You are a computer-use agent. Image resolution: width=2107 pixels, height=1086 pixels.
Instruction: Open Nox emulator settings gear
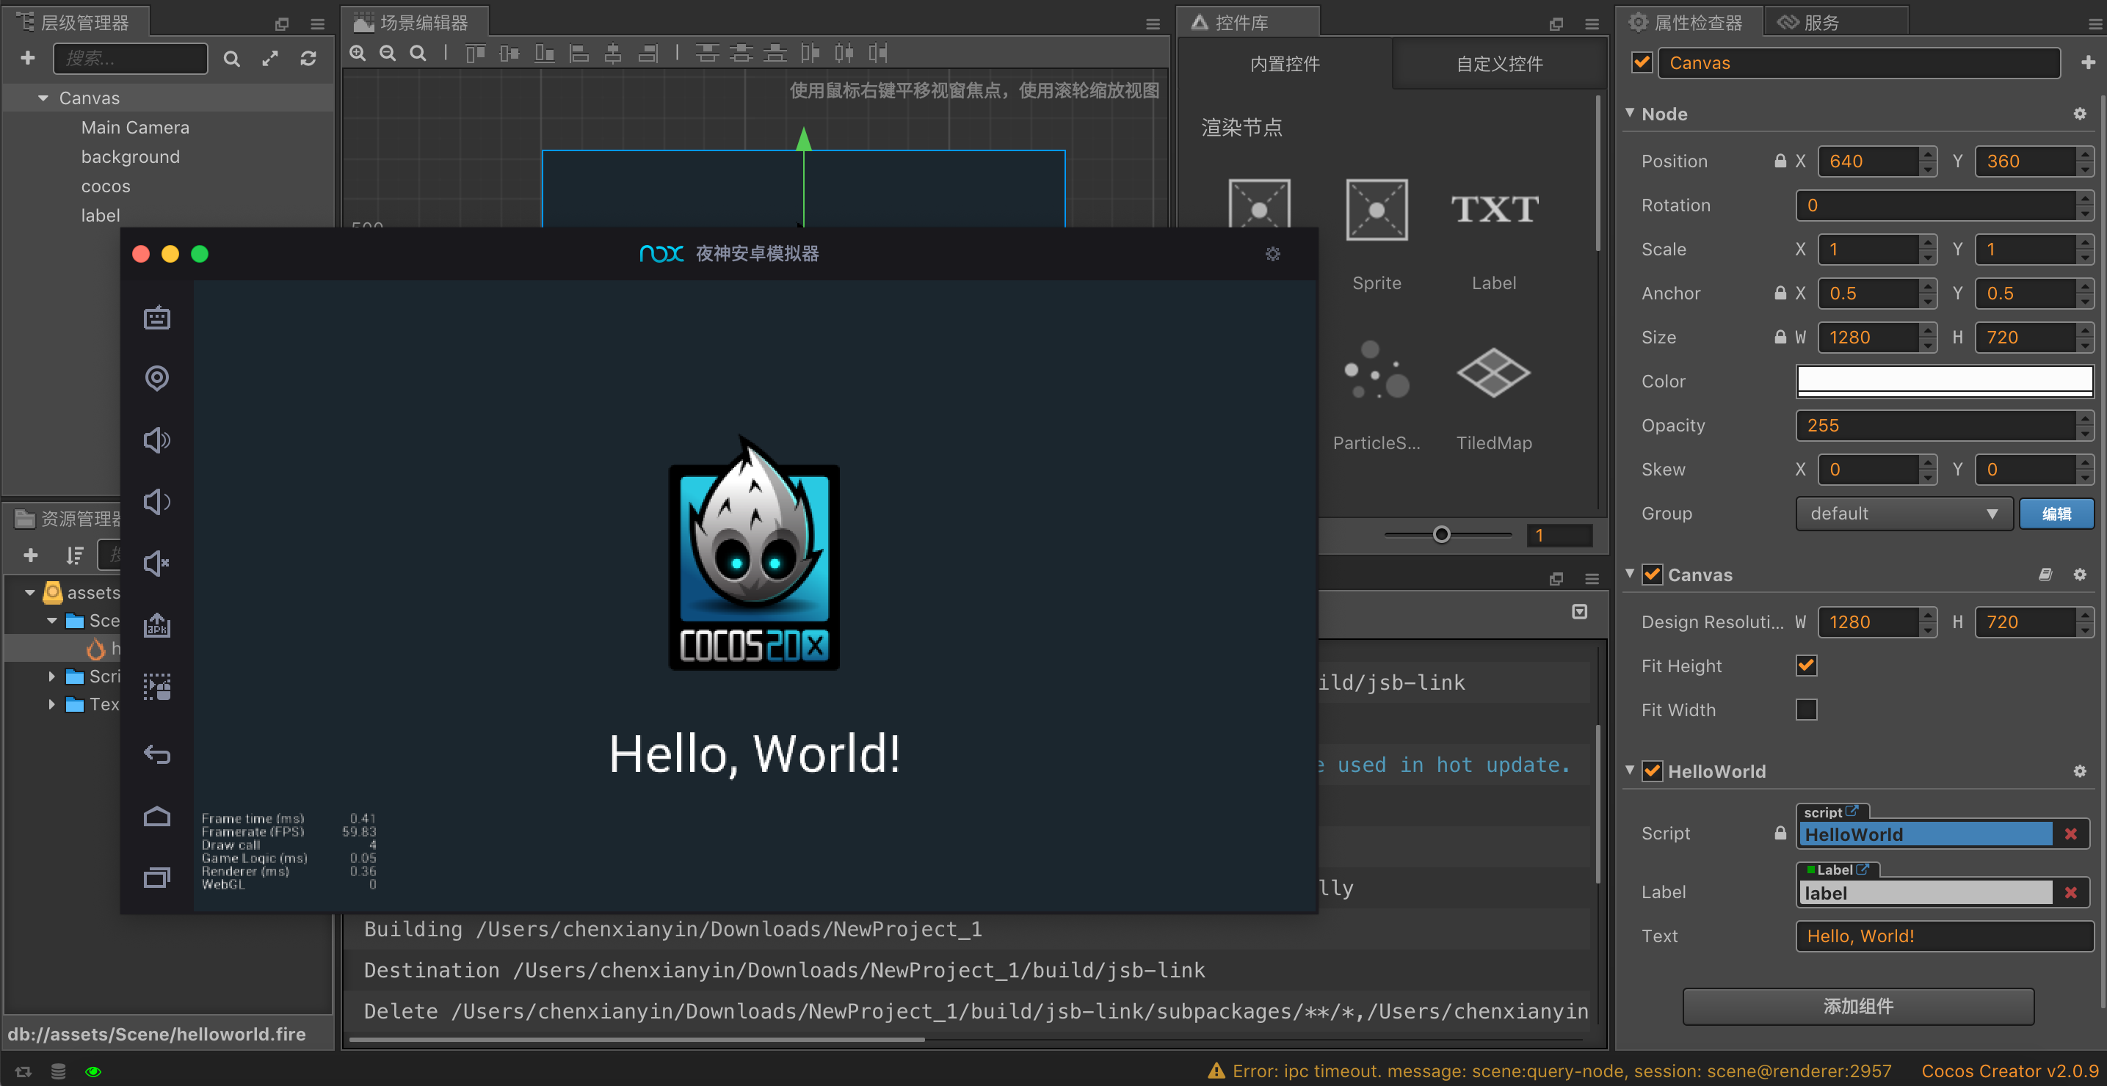[1273, 255]
